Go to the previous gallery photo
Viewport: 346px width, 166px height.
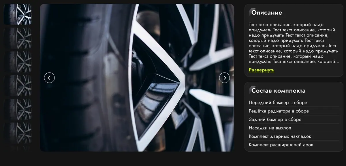coord(49,78)
